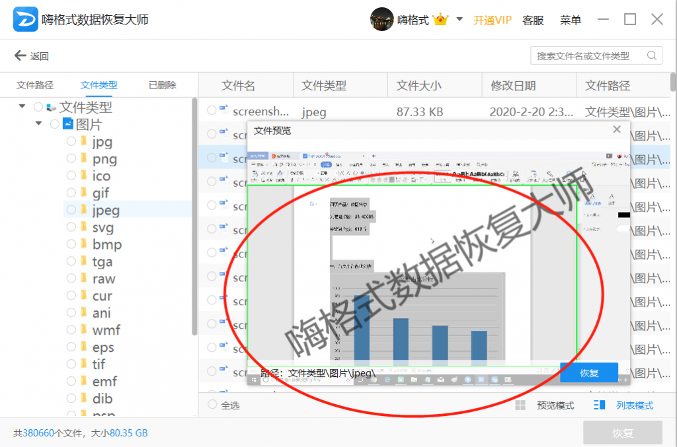Click the ani folder icon
The height and width of the screenshot is (447, 677).
pos(84,312)
